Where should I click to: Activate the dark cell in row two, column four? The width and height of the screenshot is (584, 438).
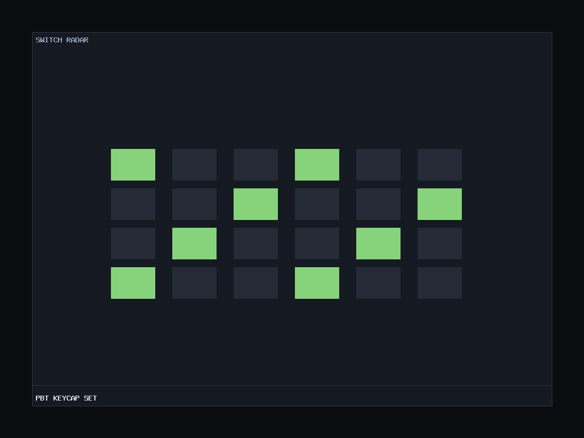click(x=317, y=204)
